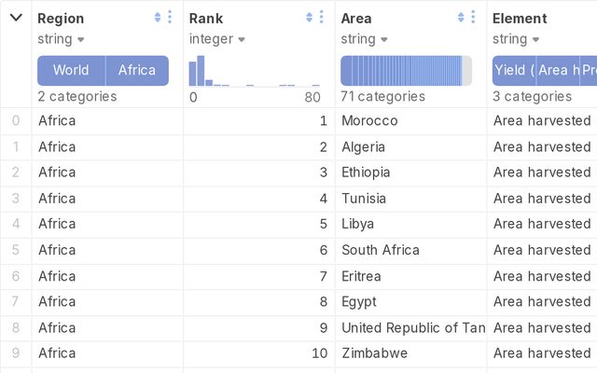Change Rank column type from integer
This screenshot has width=597, height=373.
pyautogui.click(x=217, y=39)
